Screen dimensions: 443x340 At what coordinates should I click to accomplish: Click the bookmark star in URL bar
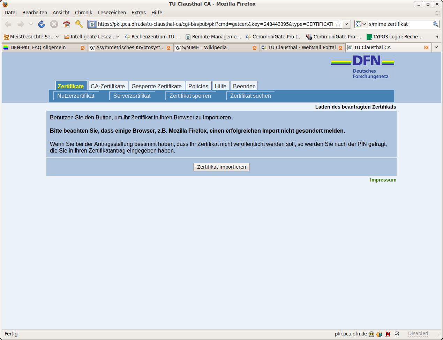pos(338,24)
